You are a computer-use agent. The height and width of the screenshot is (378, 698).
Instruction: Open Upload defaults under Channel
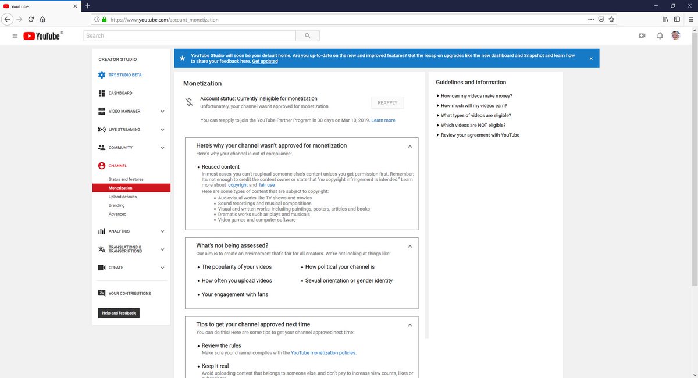(x=122, y=197)
